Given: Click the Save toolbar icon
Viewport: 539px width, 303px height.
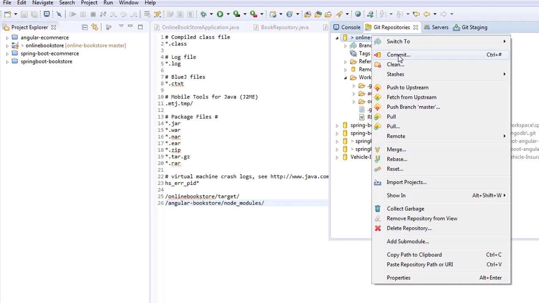Looking at the screenshot, I should 24,14.
